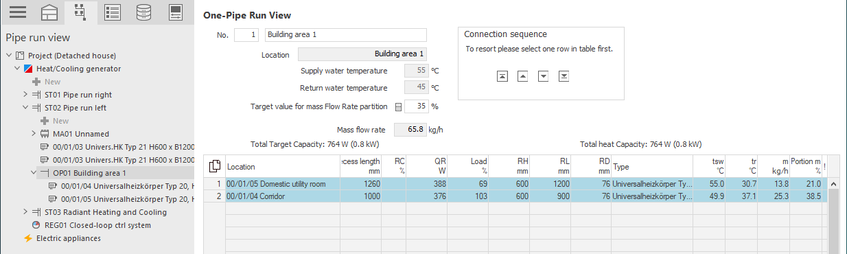Click plus icon of New under ST02
847x254 pixels.
[x=45, y=121]
